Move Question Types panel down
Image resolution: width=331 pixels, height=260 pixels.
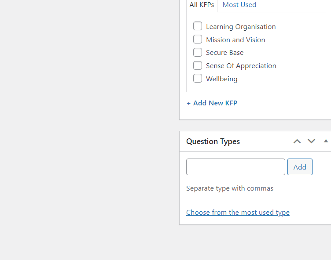coord(311,141)
